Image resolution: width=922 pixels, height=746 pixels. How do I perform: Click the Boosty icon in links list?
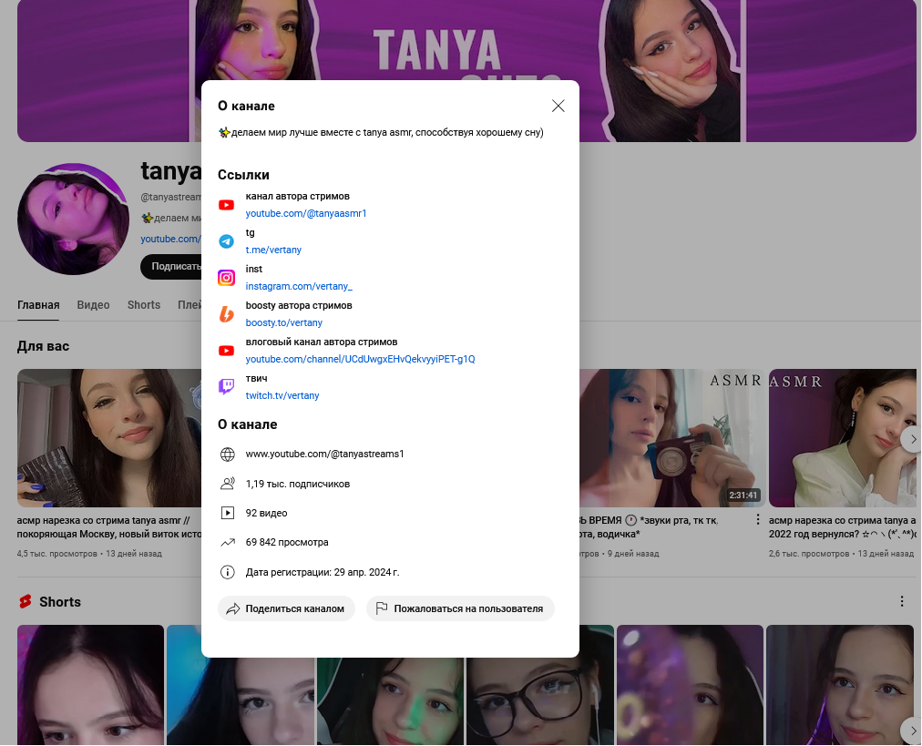226,314
